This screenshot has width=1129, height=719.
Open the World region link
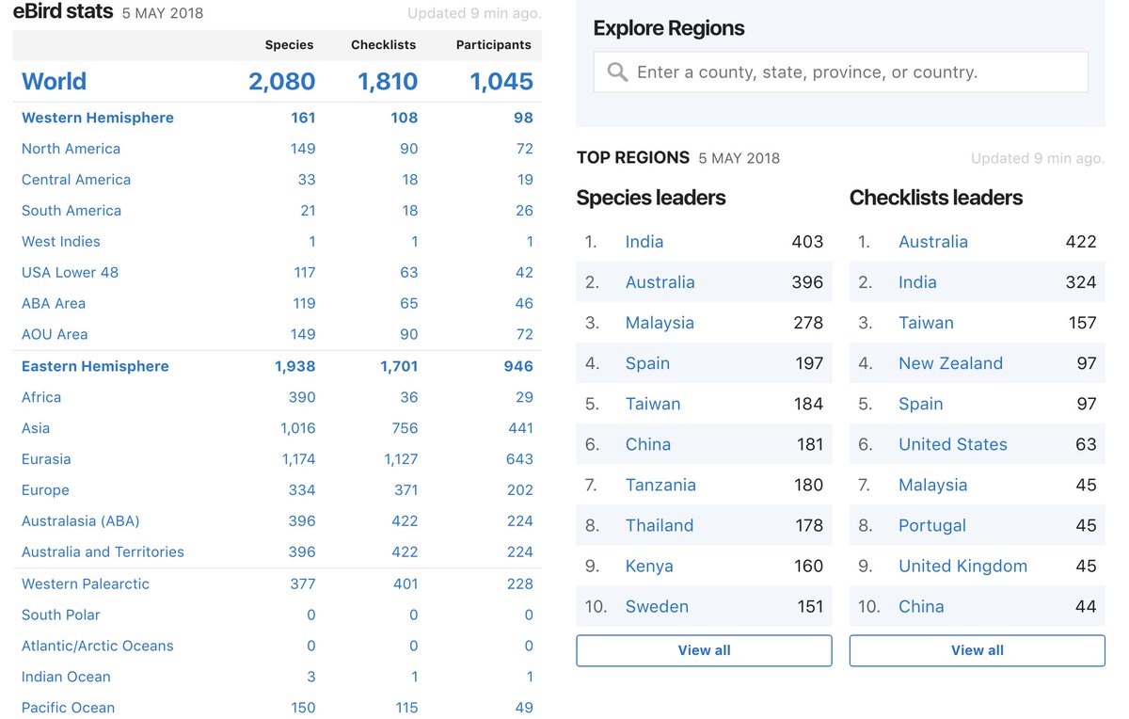tap(54, 82)
